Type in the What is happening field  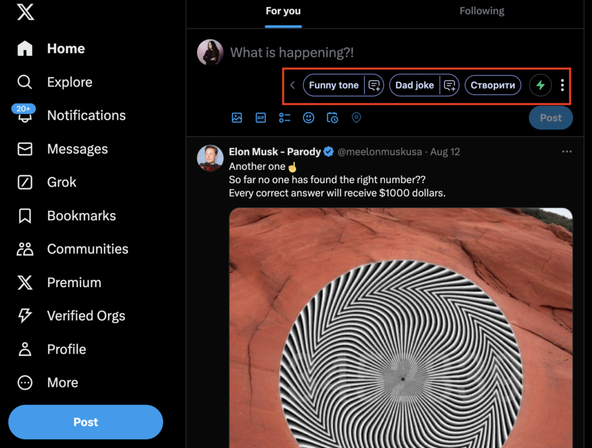(347, 53)
